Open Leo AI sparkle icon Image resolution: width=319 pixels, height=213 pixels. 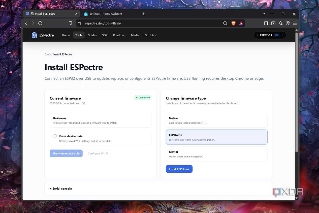tap(280, 23)
